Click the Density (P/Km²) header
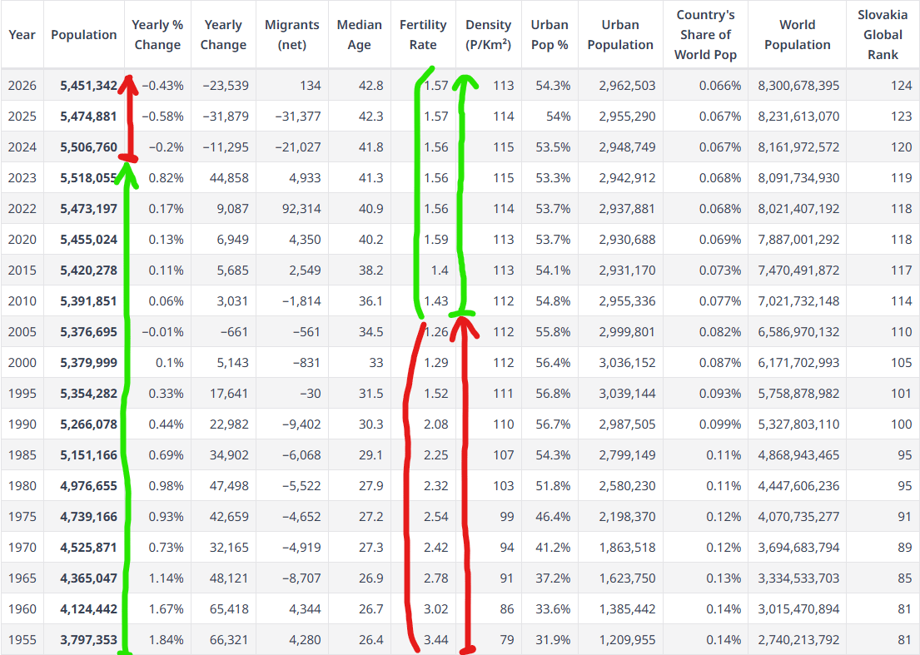The width and height of the screenshot is (920, 655). point(489,35)
